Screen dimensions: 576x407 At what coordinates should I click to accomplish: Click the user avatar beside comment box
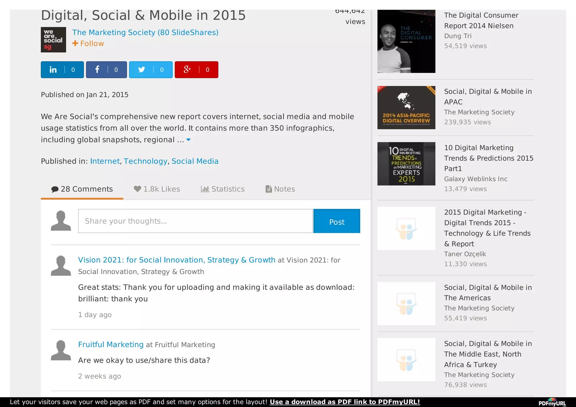[x=61, y=221]
